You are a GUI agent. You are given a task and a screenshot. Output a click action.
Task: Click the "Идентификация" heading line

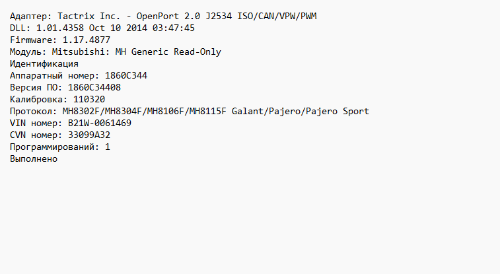[x=44, y=63]
